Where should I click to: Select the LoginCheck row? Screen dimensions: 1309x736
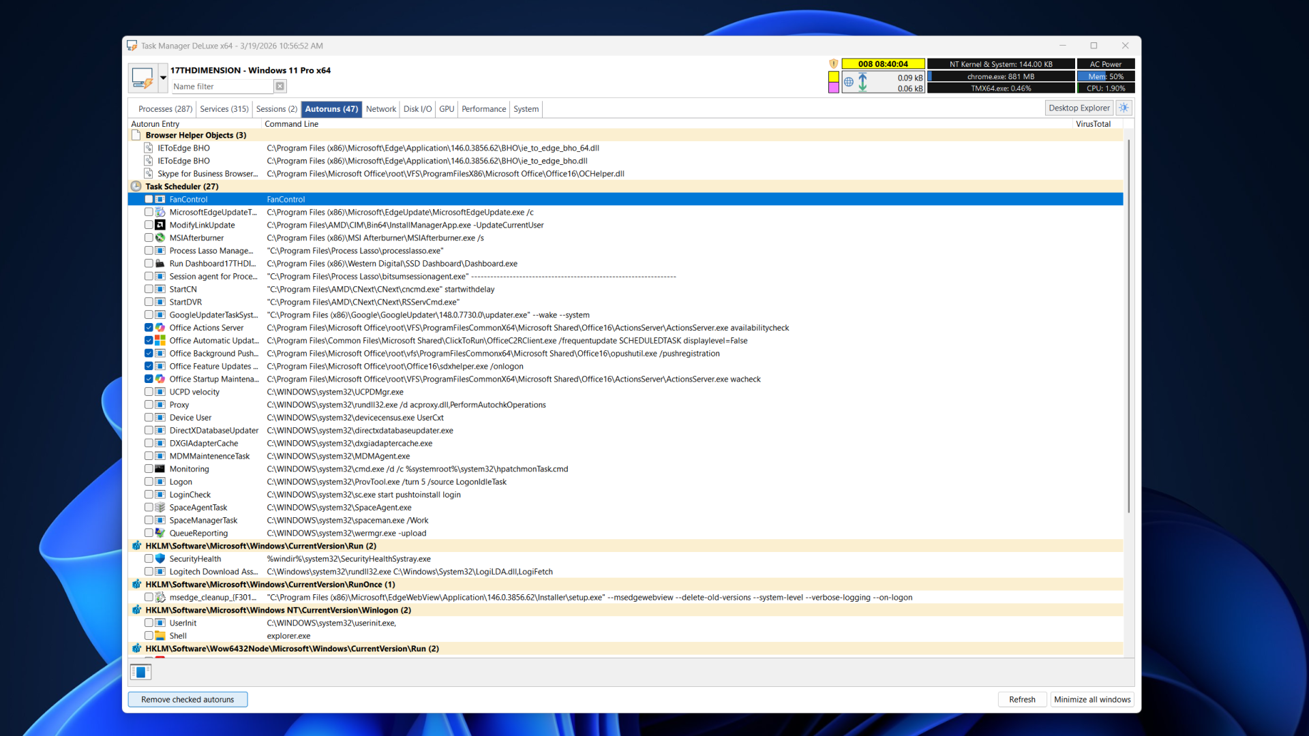coord(625,495)
